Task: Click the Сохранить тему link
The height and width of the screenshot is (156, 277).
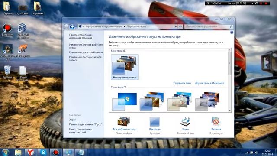Action: pyautogui.click(x=182, y=83)
